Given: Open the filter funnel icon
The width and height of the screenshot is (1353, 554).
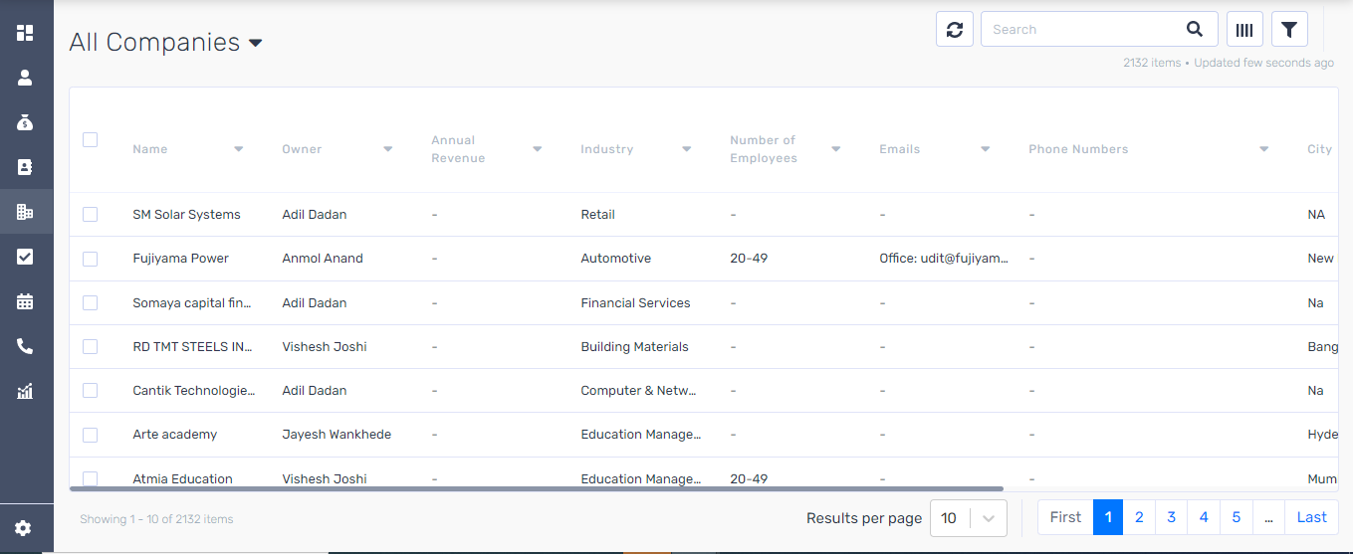Looking at the screenshot, I should tap(1289, 30).
